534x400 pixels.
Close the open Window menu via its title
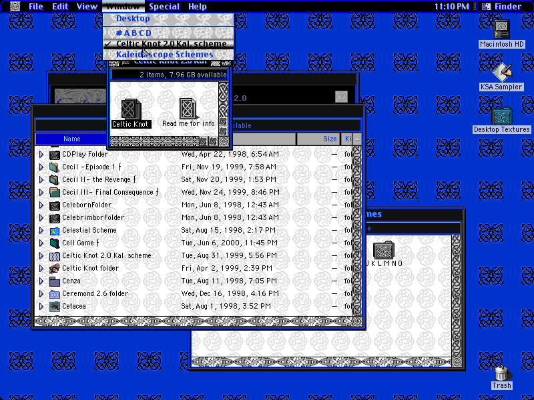pyautogui.click(x=123, y=7)
